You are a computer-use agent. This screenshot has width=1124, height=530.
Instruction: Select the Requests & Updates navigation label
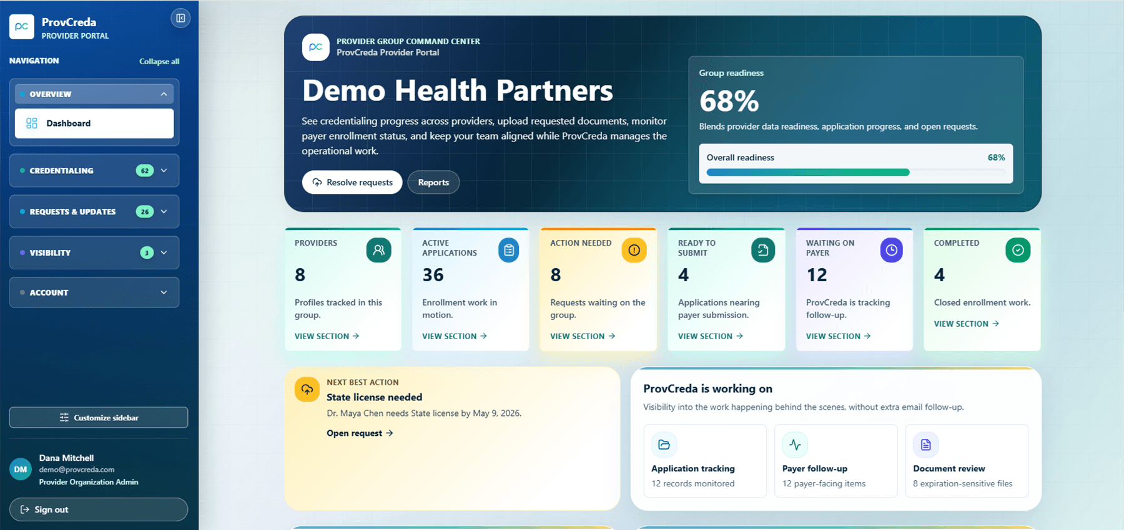[72, 212]
